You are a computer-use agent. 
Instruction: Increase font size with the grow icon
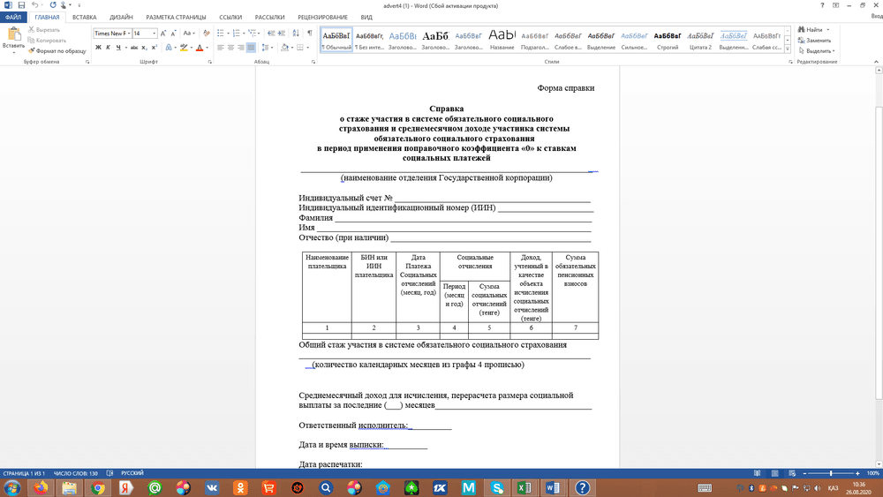tap(163, 34)
